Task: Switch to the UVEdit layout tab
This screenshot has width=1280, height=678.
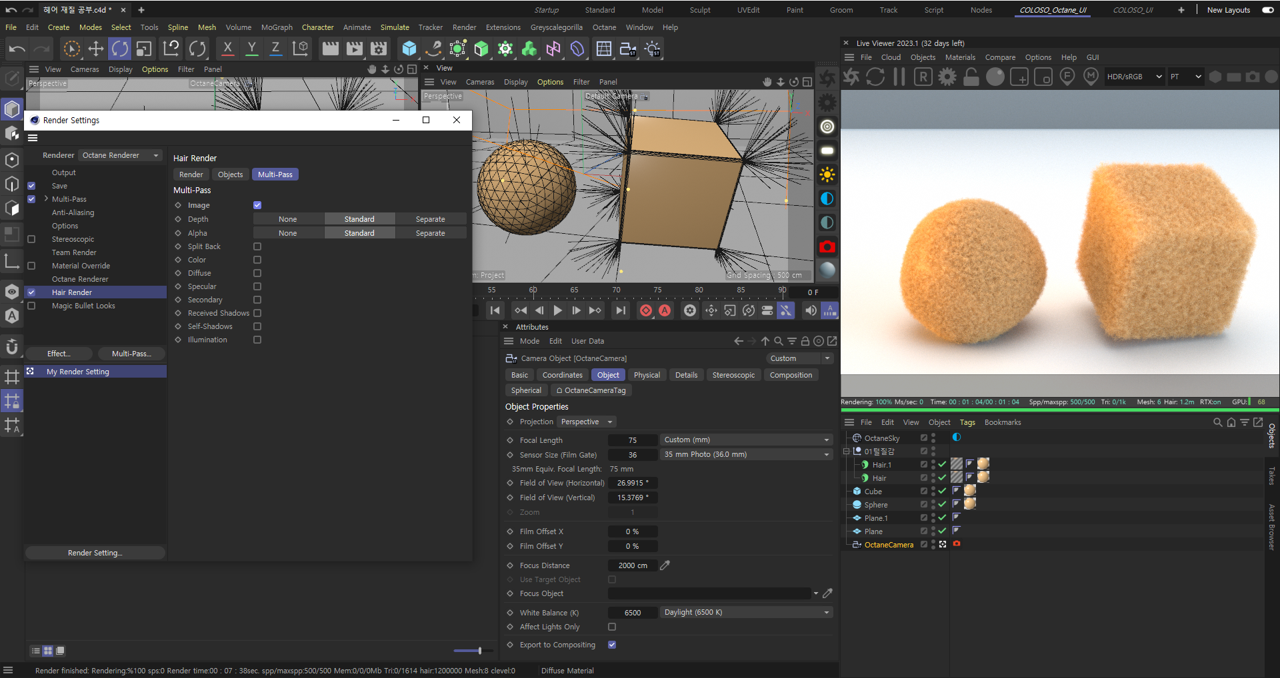Action: (748, 10)
